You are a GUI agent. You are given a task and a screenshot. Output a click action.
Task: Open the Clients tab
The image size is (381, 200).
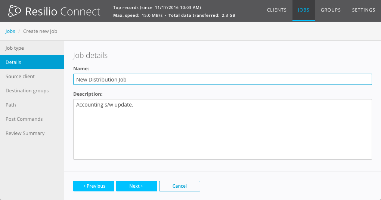(x=277, y=10)
